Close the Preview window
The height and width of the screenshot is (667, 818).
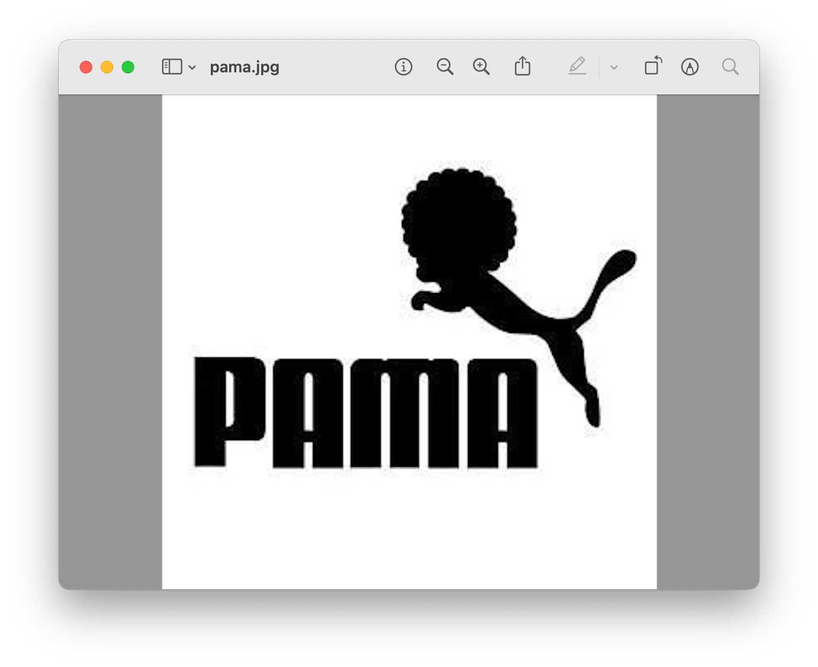click(86, 67)
